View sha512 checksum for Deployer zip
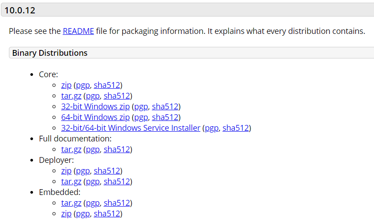This screenshot has height=224, width=374. (107, 171)
